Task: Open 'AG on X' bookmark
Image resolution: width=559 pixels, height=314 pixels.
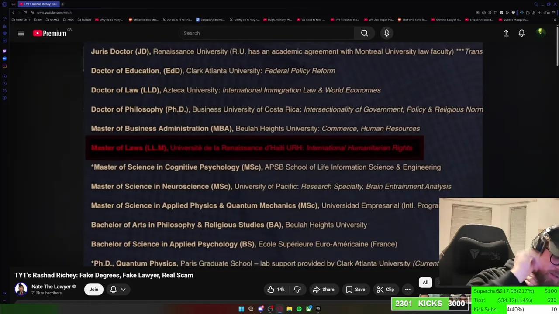Action: (x=177, y=20)
